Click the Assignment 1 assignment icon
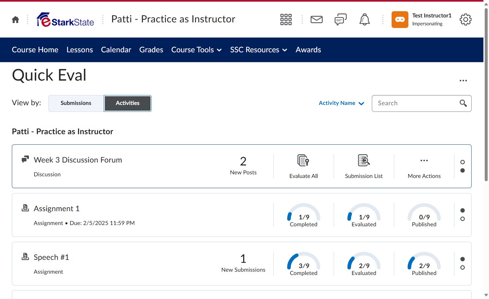 [x=25, y=208]
